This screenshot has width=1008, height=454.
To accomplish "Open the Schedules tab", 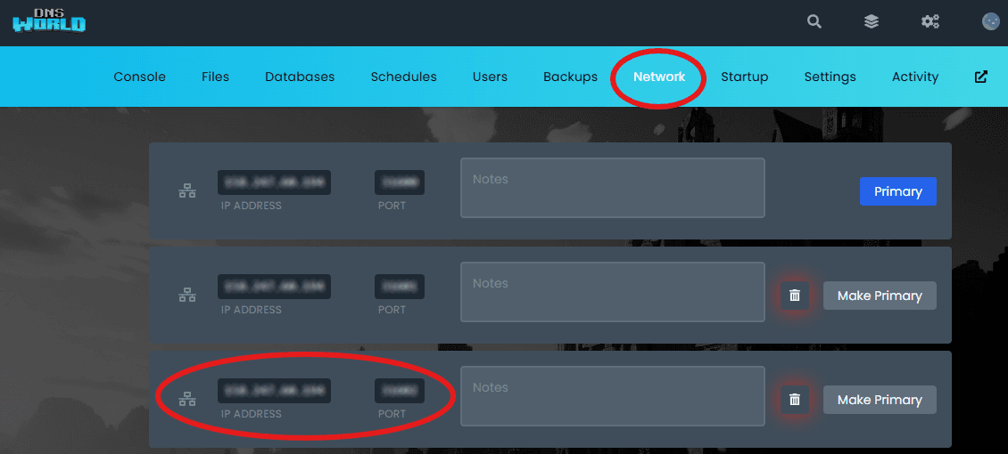I will pyautogui.click(x=404, y=77).
